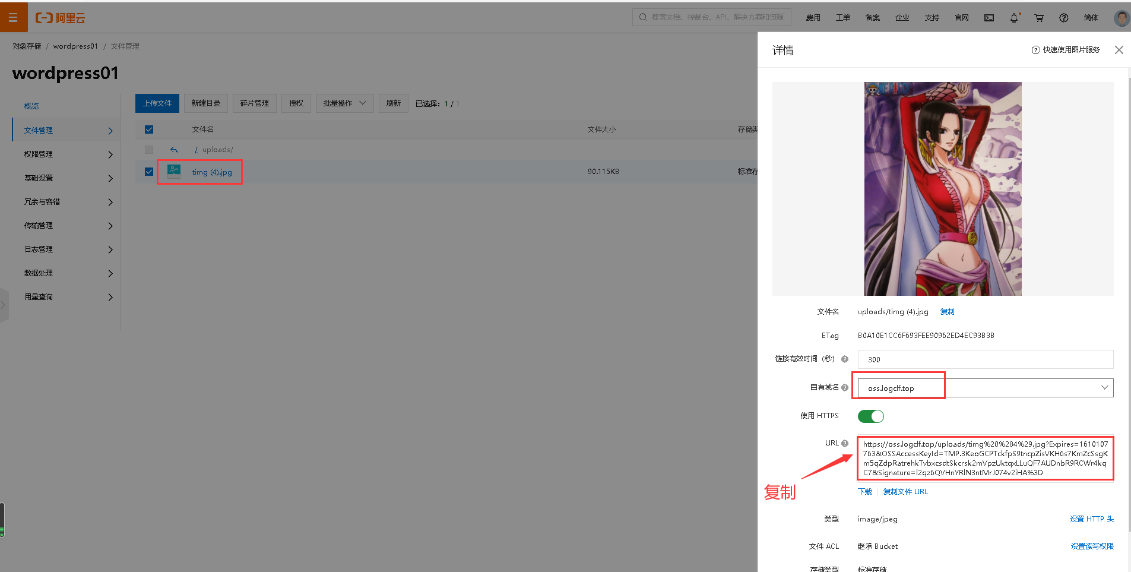Click 复制 link next to file name

point(948,312)
